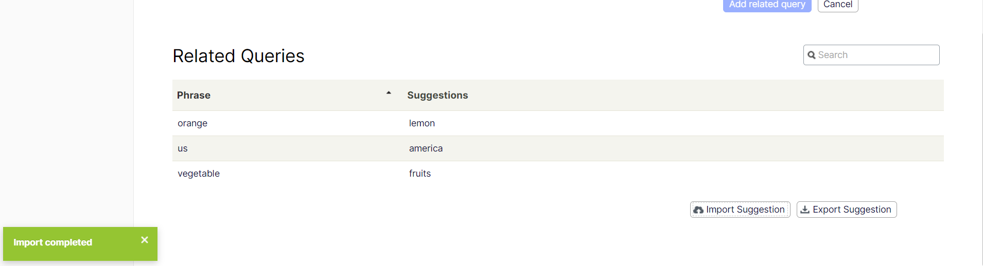Click the Import completed toast message
This screenshot has height=266, width=983.
[53, 242]
